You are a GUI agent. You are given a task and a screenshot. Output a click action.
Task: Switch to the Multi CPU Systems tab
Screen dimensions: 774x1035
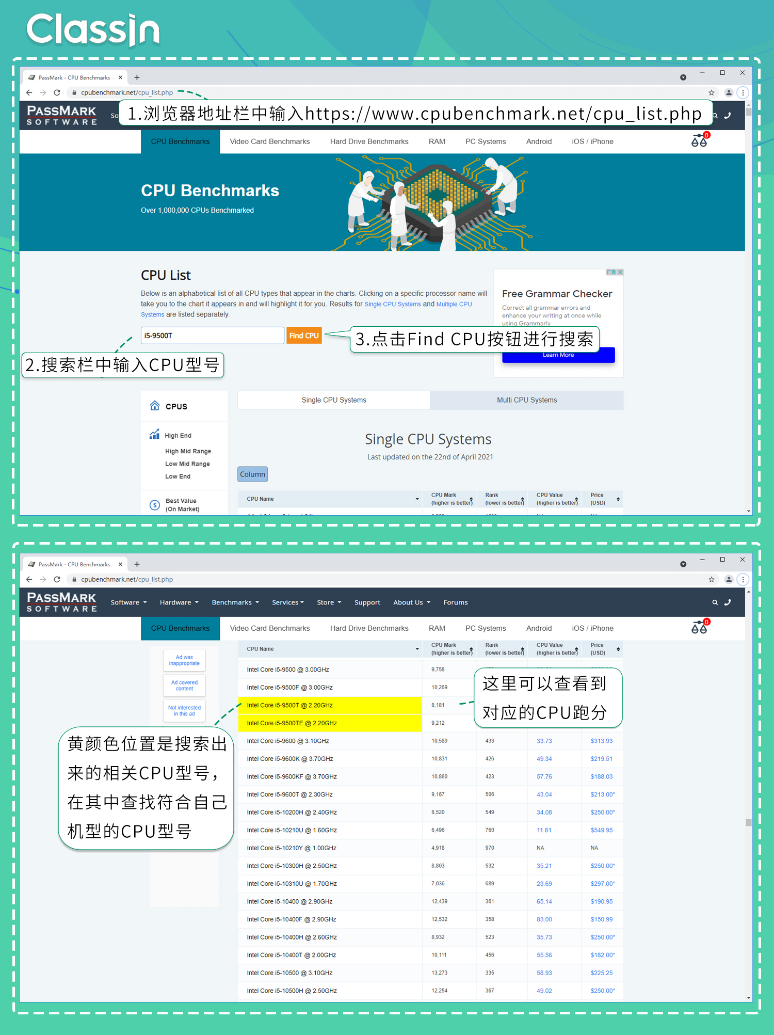527,400
